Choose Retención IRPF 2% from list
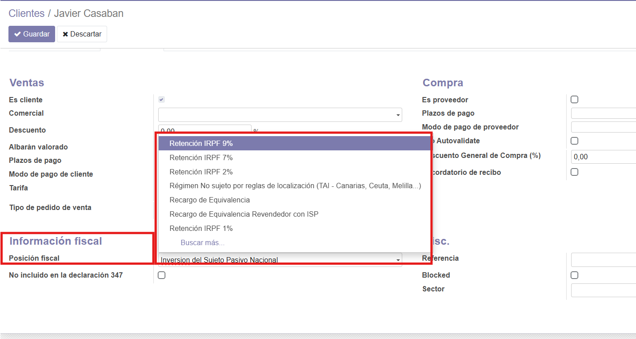This screenshot has height=339, width=636. click(201, 172)
